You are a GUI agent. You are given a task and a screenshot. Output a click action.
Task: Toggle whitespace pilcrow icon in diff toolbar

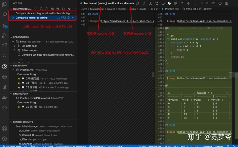coord(195,3)
